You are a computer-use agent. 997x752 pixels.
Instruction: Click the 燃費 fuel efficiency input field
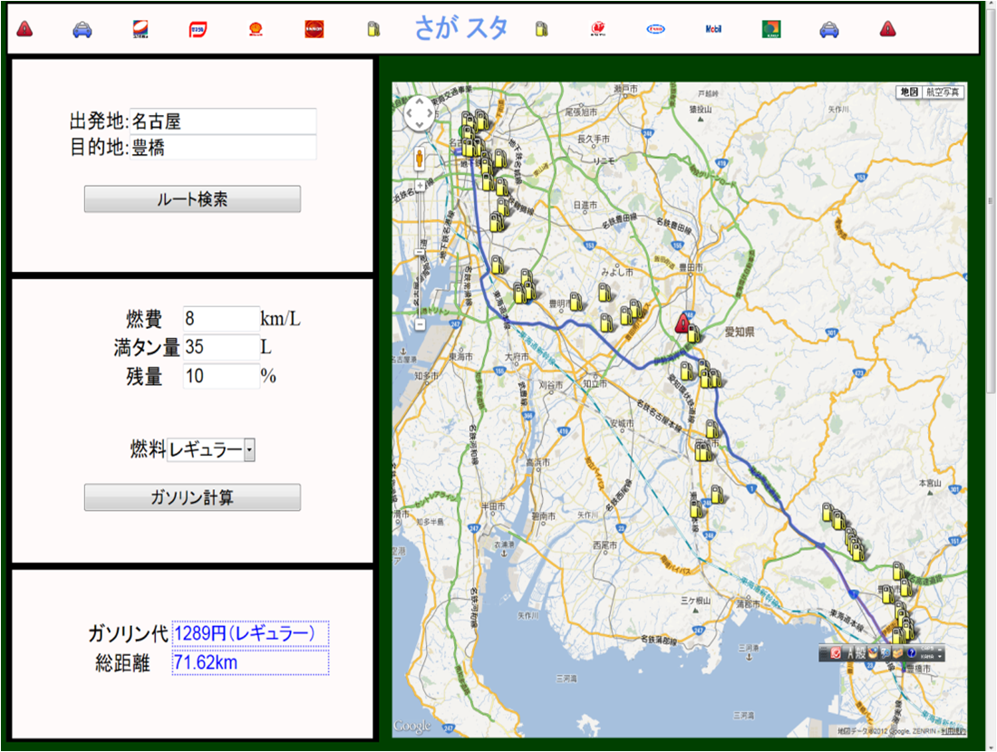(x=221, y=319)
